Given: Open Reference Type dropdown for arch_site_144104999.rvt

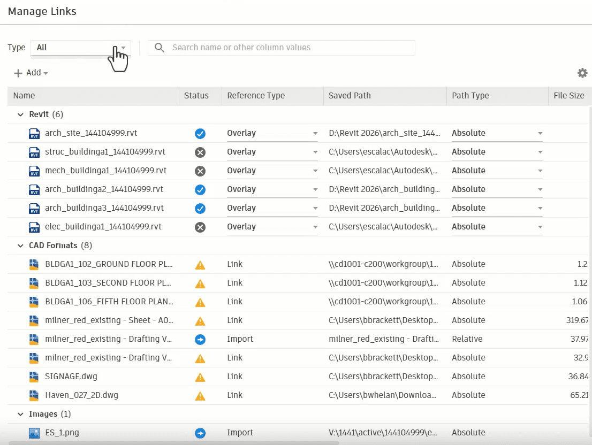Looking at the screenshot, I should [x=315, y=133].
